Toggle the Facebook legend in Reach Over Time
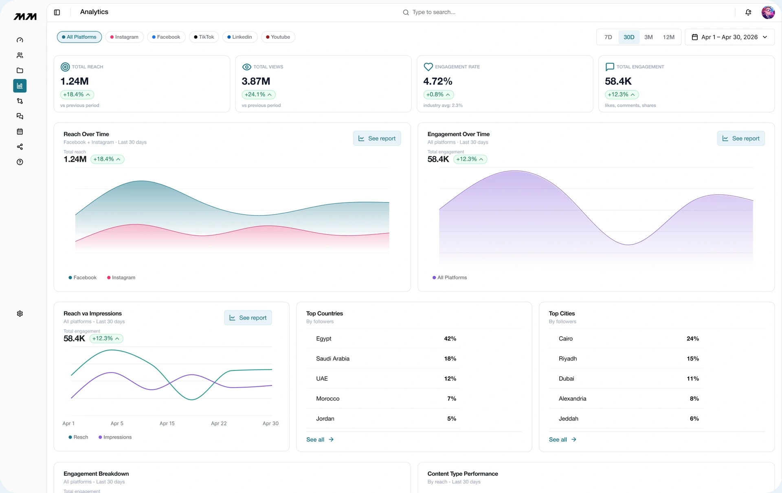Viewport: 782px width, 493px height. 82,277
